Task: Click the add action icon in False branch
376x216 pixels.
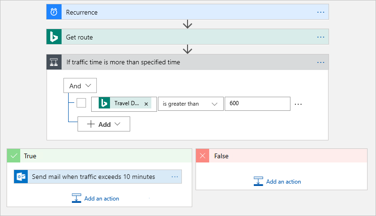Action: point(258,181)
